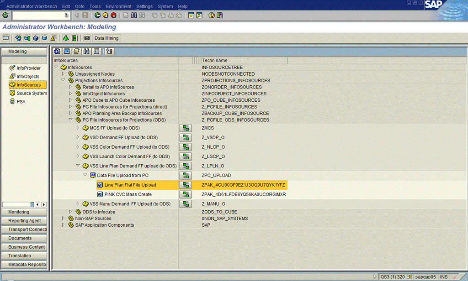Click the green icon in PINK CVC Mass Create row
Viewport: 468px width, 281px height.
pyautogui.click(x=186, y=194)
